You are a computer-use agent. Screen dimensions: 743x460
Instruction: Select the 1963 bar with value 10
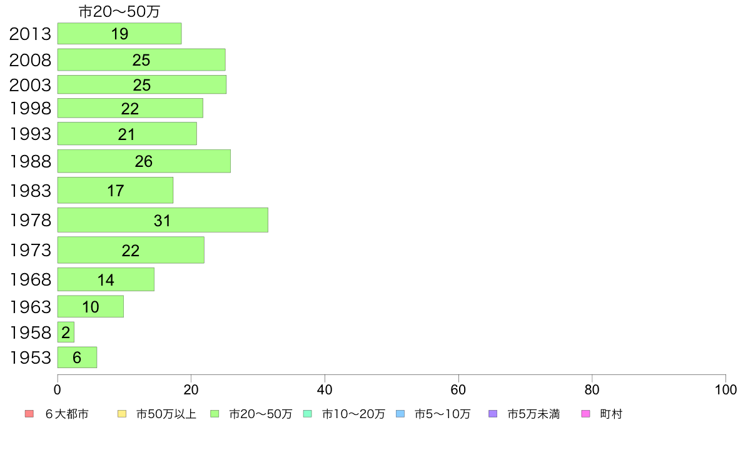(x=91, y=307)
